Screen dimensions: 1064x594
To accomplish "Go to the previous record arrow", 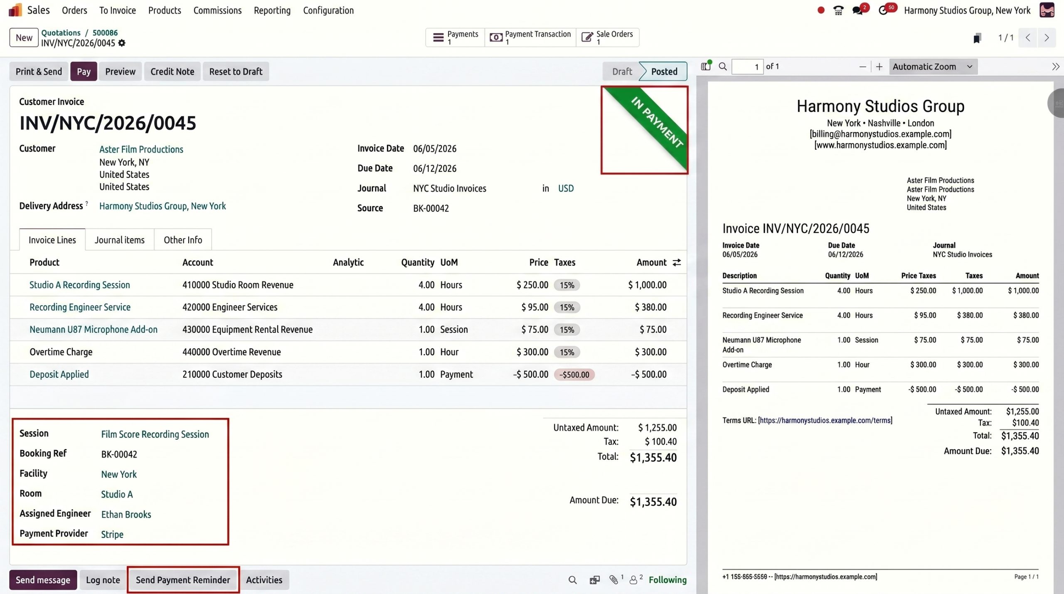I will tap(1028, 38).
